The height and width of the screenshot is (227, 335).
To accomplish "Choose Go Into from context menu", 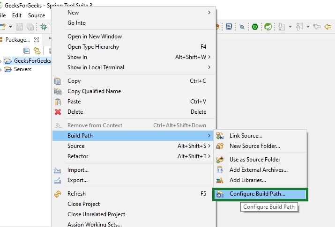I will tap(134, 23).
